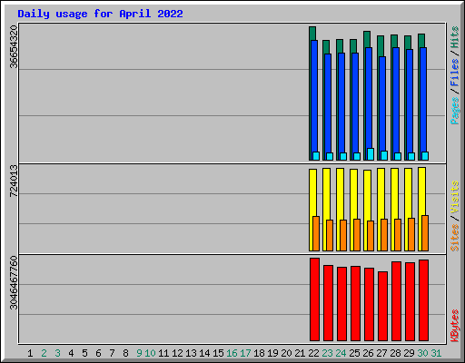The width and height of the screenshot is (465, 363).
Task: Click the green Hits legend label
Action: [454, 37]
